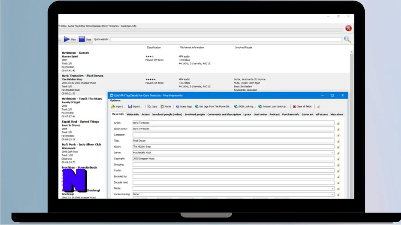Click the Export toolbar button

click(x=135, y=107)
